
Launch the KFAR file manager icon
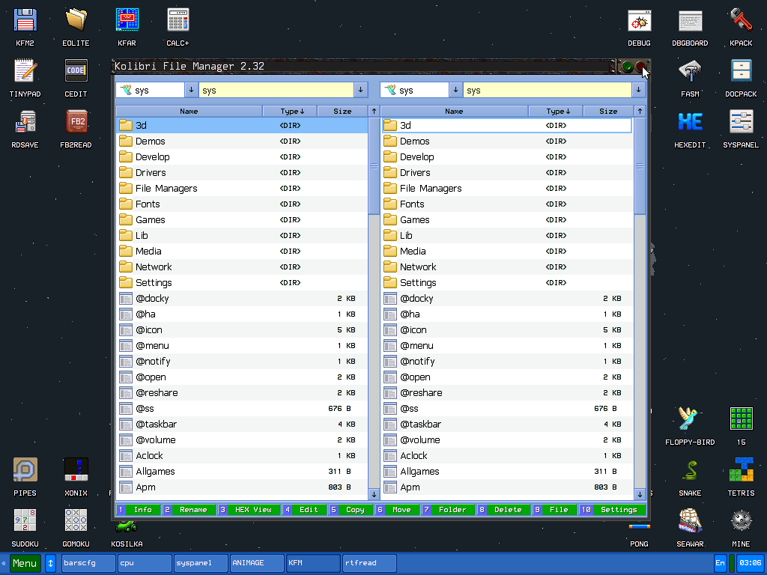tap(126, 20)
